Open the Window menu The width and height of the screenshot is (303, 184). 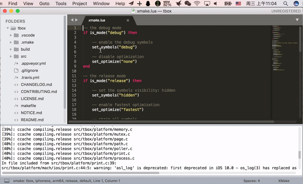tap(101, 3)
